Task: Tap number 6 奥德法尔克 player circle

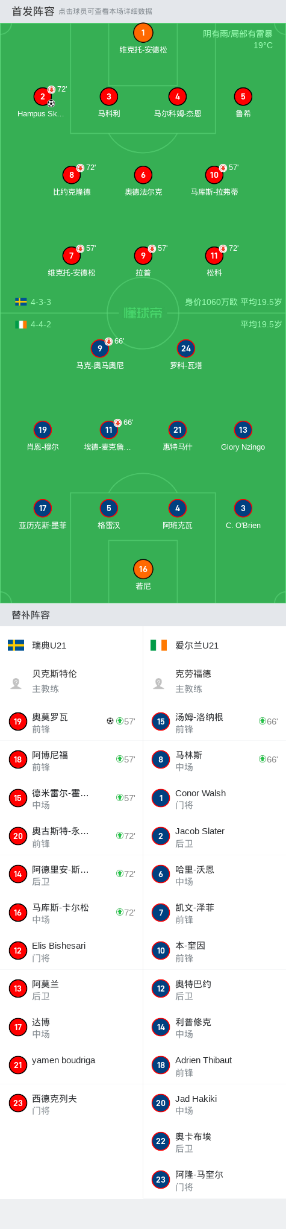Action: (x=143, y=175)
